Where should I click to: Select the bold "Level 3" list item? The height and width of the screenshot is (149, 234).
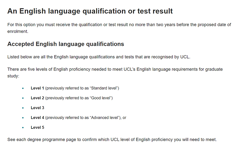(37, 108)
